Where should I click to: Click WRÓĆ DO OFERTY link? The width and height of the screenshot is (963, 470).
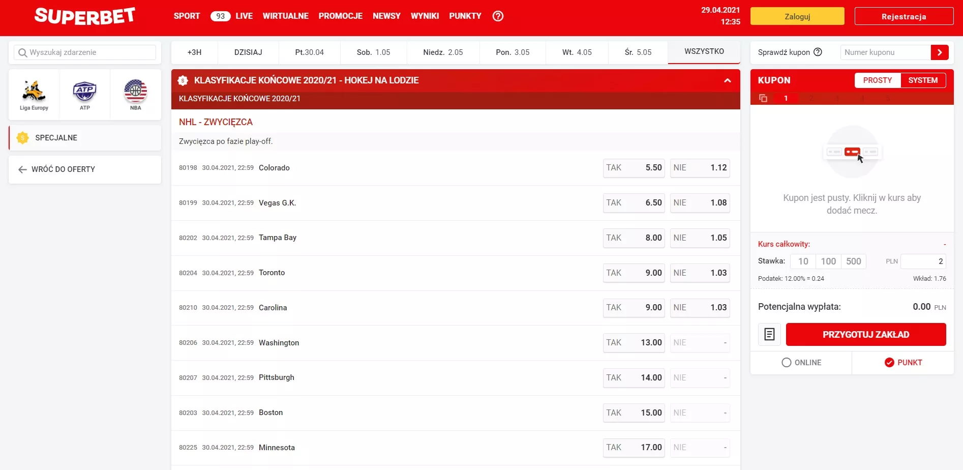point(63,169)
